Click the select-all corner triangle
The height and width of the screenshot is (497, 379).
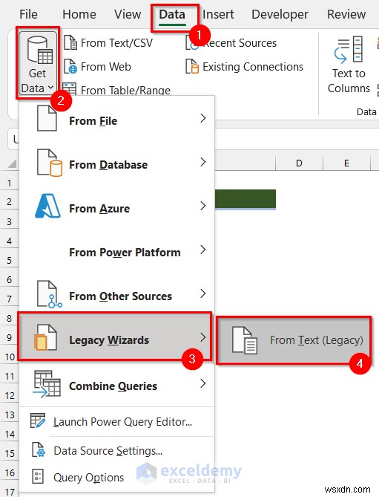click(x=12, y=163)
